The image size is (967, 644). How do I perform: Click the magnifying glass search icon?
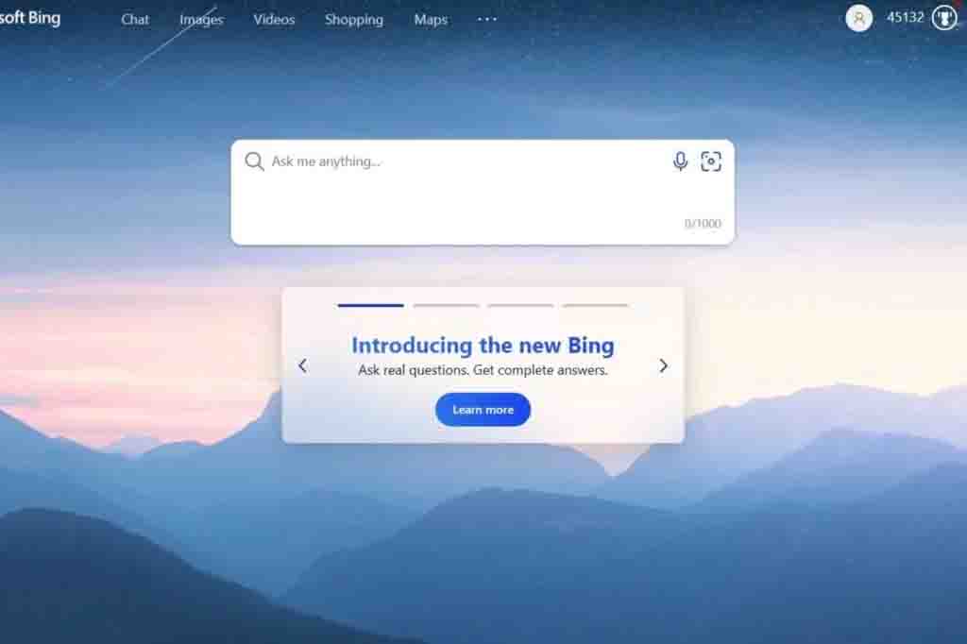(x=254, y=161)
